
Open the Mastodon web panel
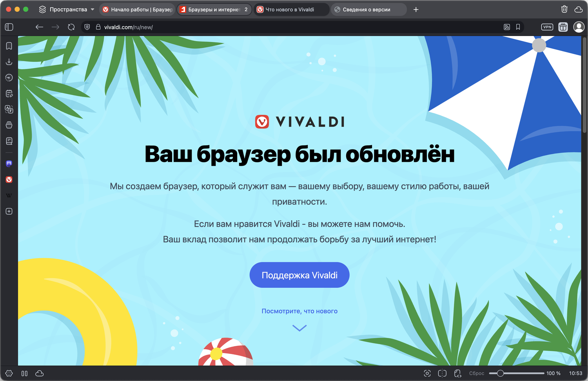point(9,163)
